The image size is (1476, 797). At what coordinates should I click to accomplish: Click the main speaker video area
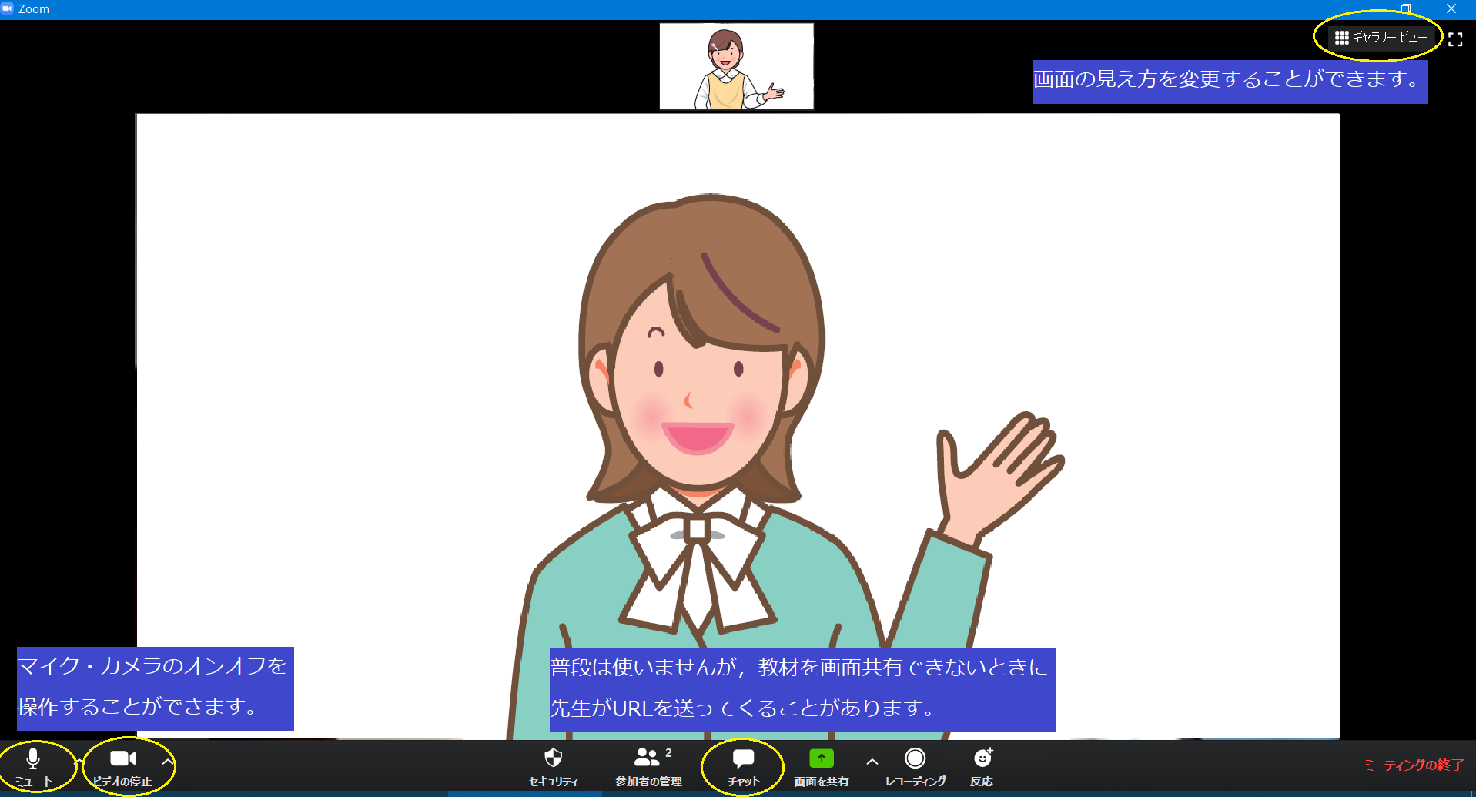pyautogui.click(x=738, y=385)
